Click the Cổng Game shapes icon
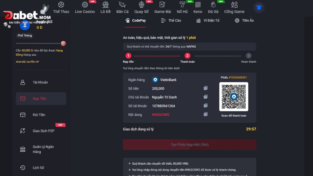Viewport: 313px width, 176px height. [234, 4]
